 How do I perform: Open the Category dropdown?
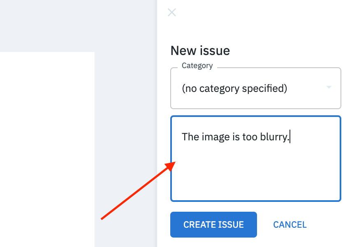(x=256, y=88)
